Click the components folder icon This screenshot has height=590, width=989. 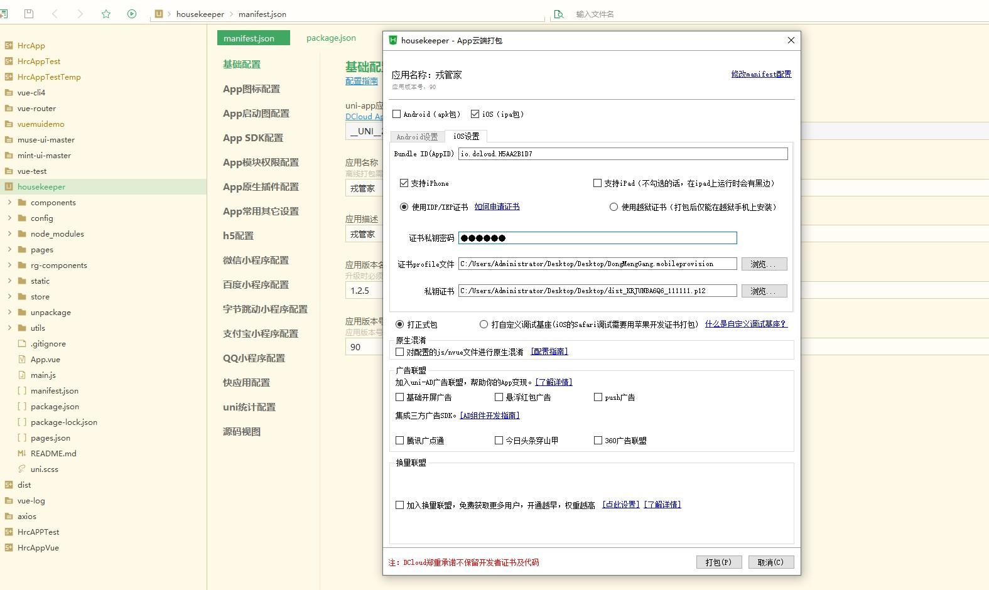click(22, 202)
